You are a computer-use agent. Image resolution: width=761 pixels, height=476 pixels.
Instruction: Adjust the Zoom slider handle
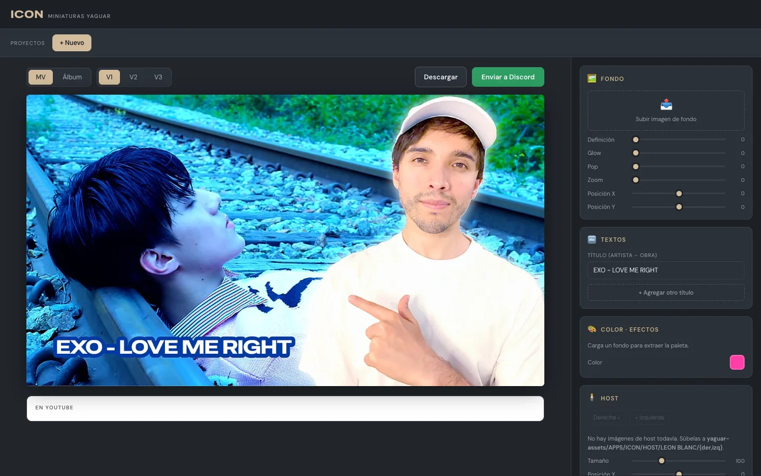pos(636,180)
